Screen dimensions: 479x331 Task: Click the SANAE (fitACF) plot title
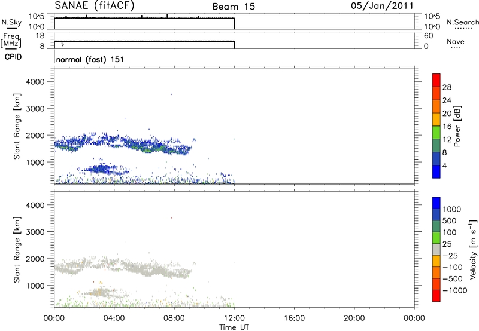(95, 6)
